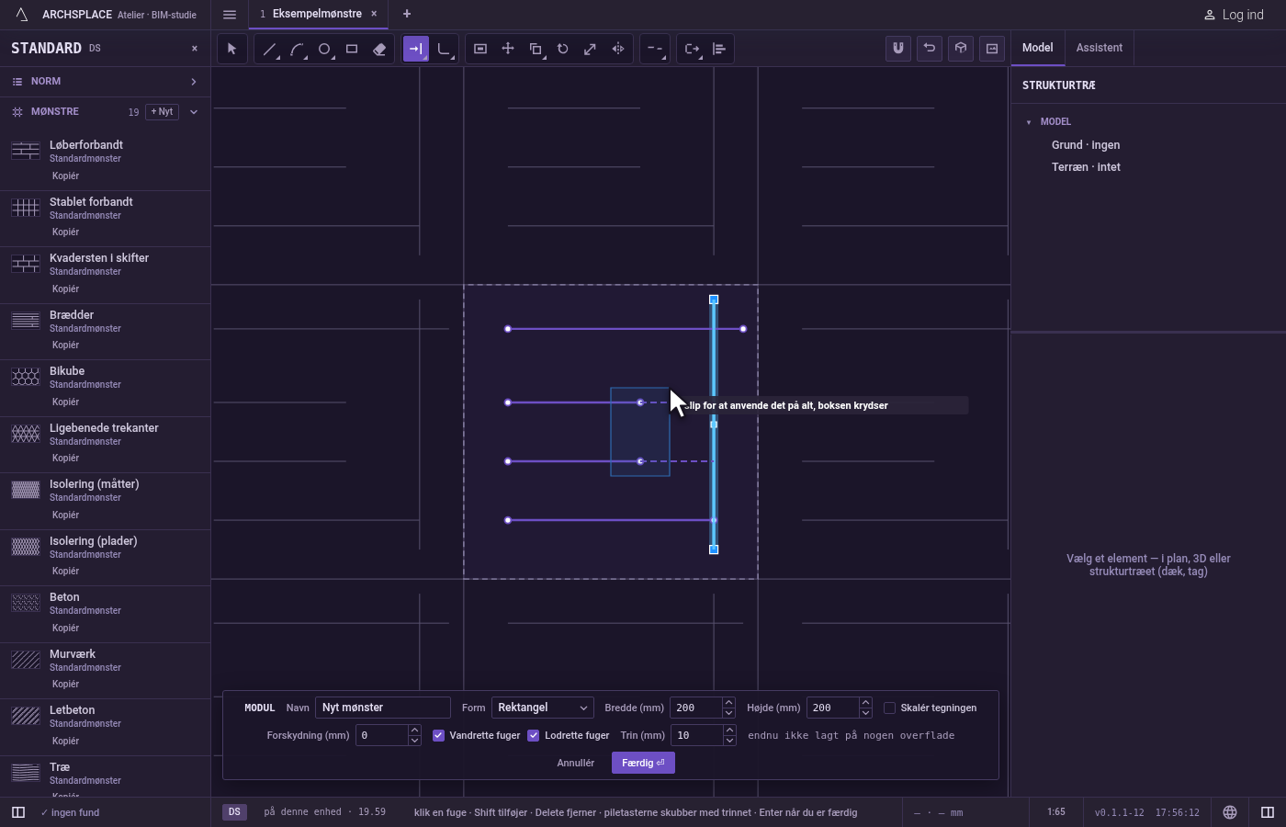Expand the NORM section chevron
The image size is (1286, 827).
point(194,82)
